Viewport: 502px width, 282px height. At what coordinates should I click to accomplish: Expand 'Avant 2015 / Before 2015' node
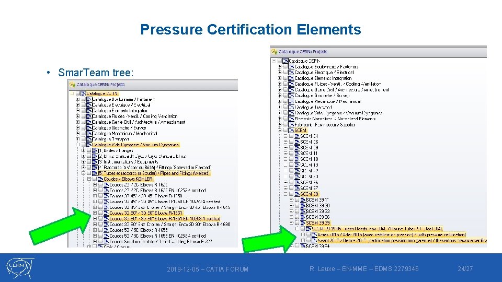(x=303, y=240)
